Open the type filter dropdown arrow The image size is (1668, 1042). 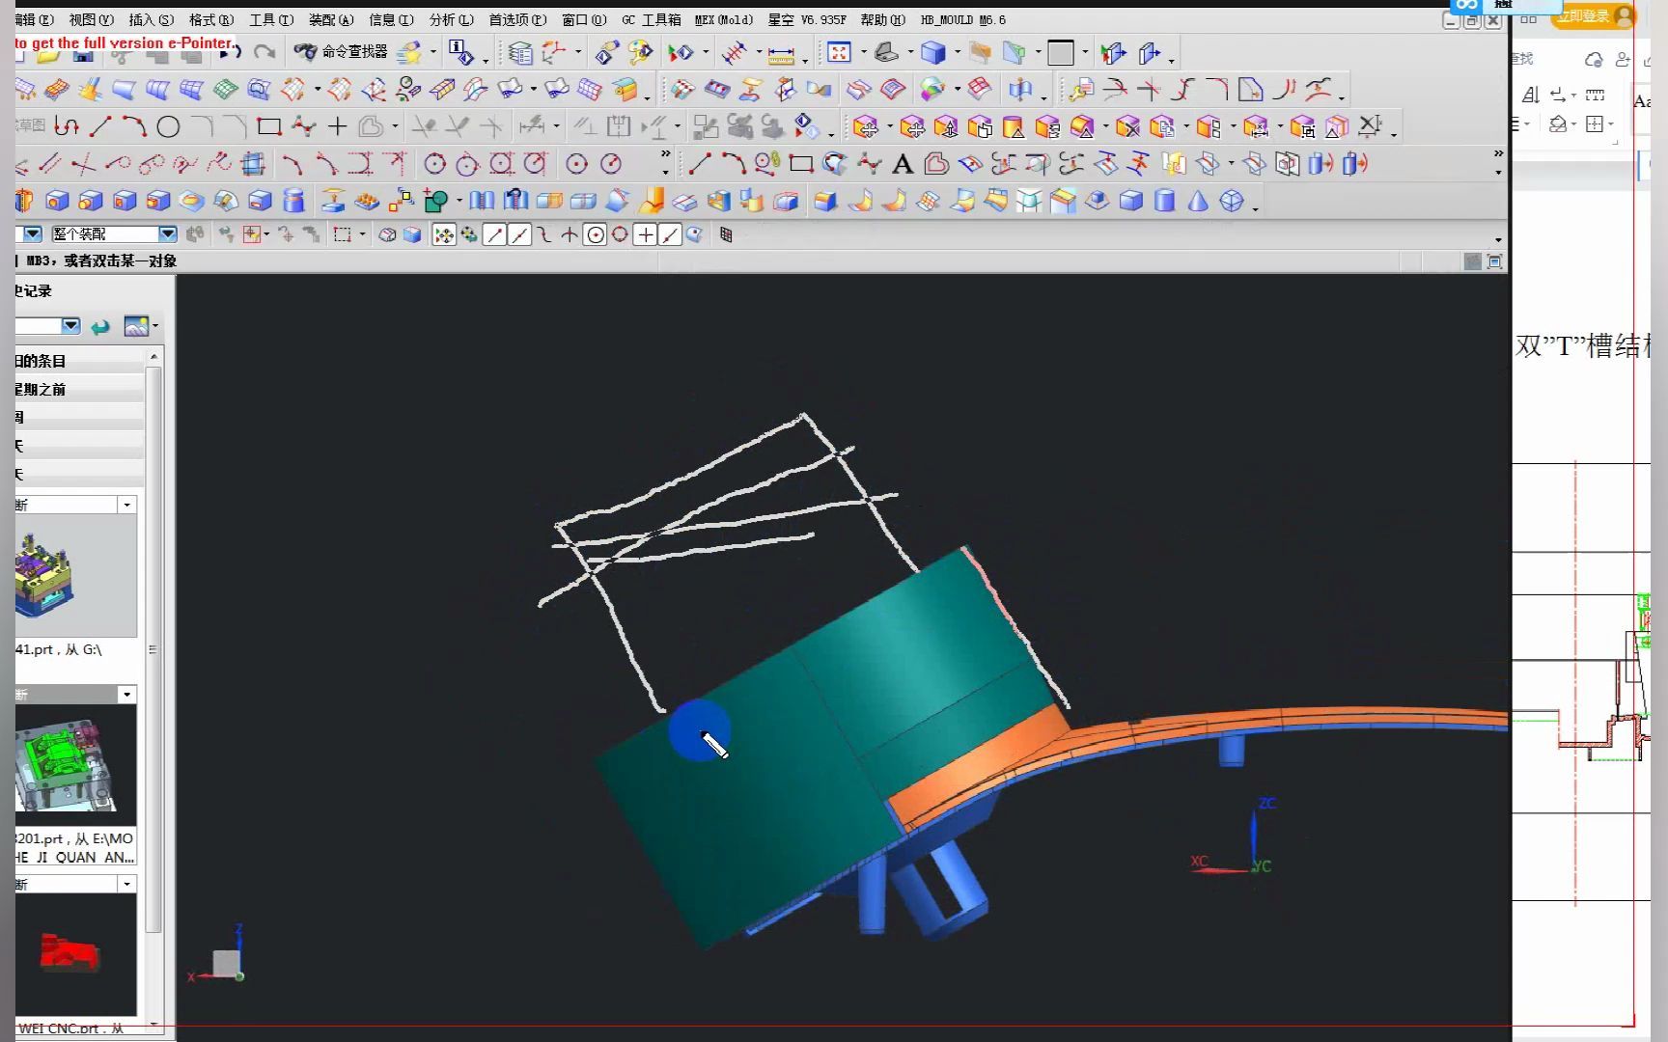[32, 233]
